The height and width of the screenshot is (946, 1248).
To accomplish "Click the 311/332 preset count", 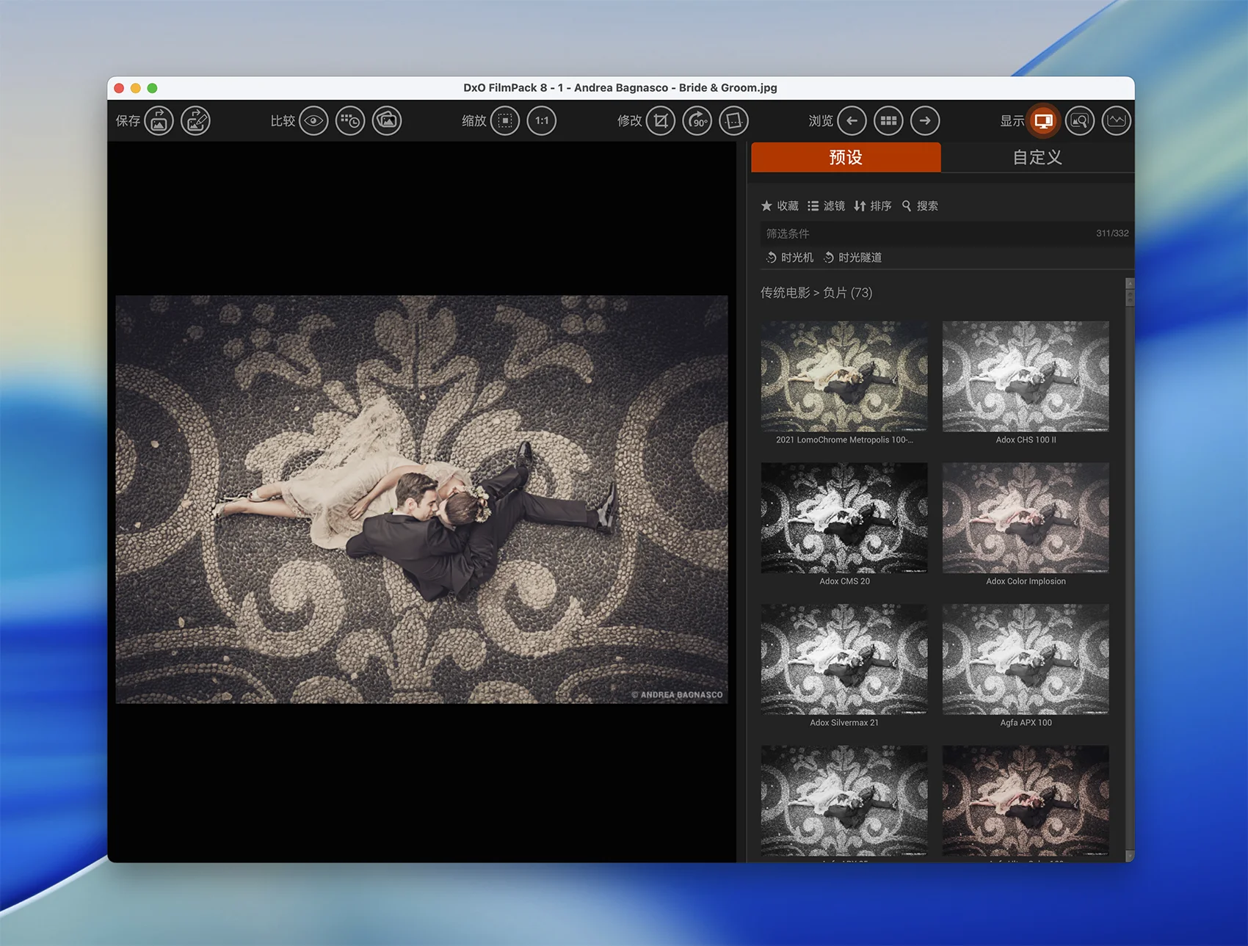I will point(1112,233).
